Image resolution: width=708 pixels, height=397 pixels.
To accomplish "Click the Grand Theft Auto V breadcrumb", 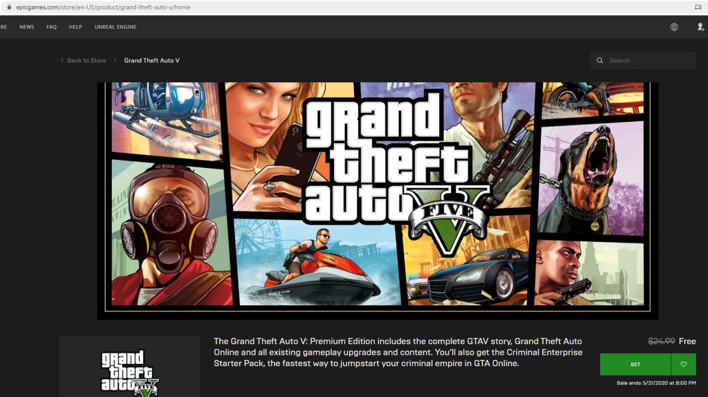I will click(x=152, y=61).
